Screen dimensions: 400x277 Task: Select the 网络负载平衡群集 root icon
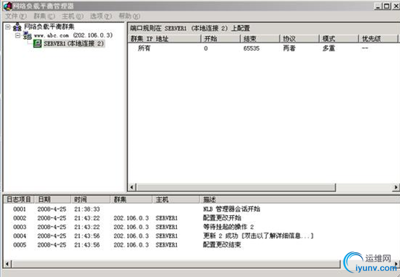17,27
